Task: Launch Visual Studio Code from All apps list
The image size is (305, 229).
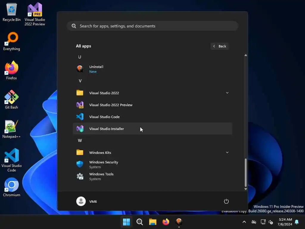Action: click(152, 117)
